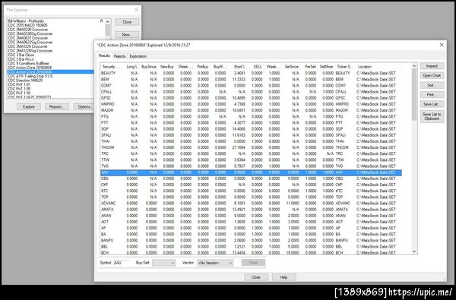456x300 pixels.
Task: Click the PreBuy column header
Action: pos(202,67)
